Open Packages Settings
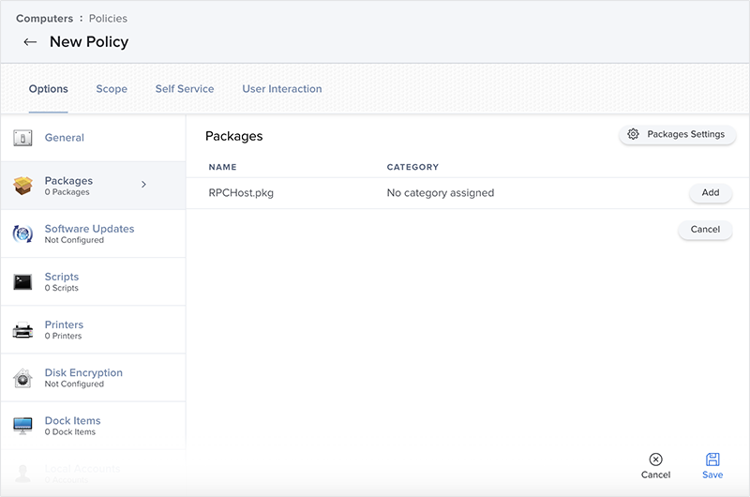The image size is (750, 497). click(677, 134)
